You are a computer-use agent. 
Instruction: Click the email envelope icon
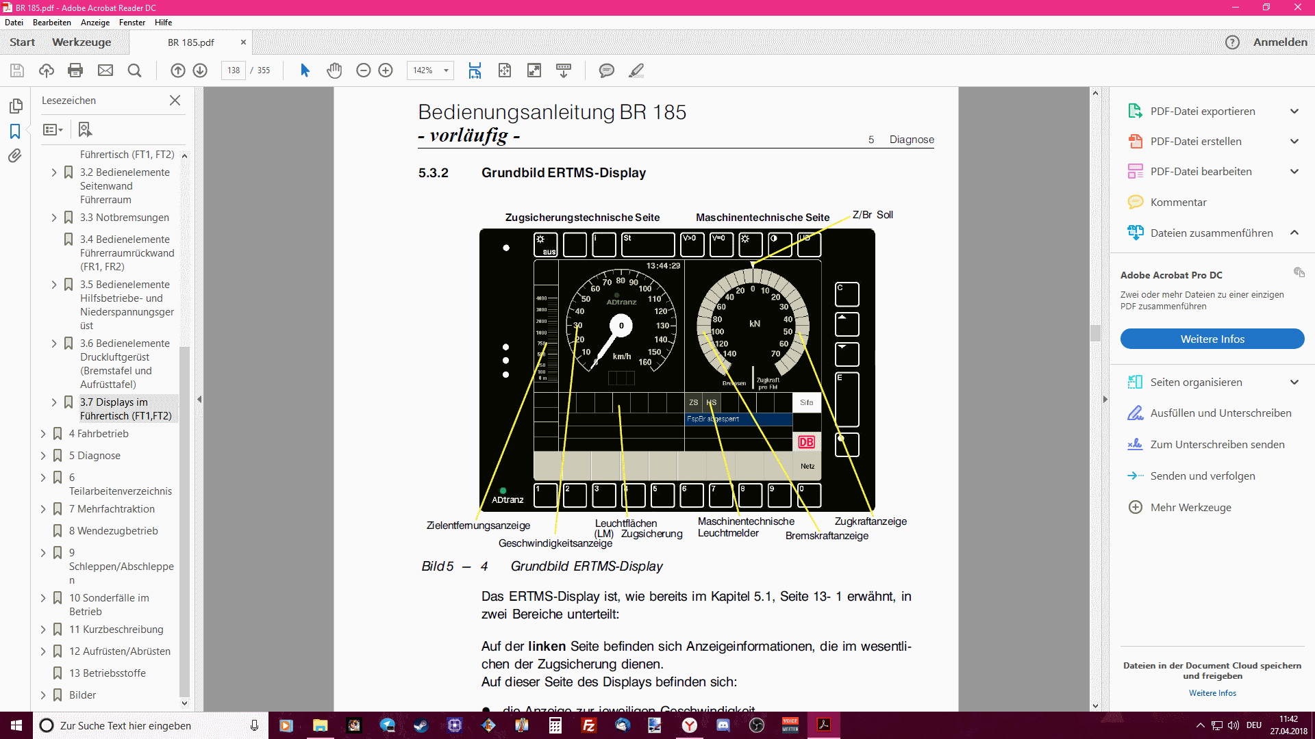click(x=105, y=70)
